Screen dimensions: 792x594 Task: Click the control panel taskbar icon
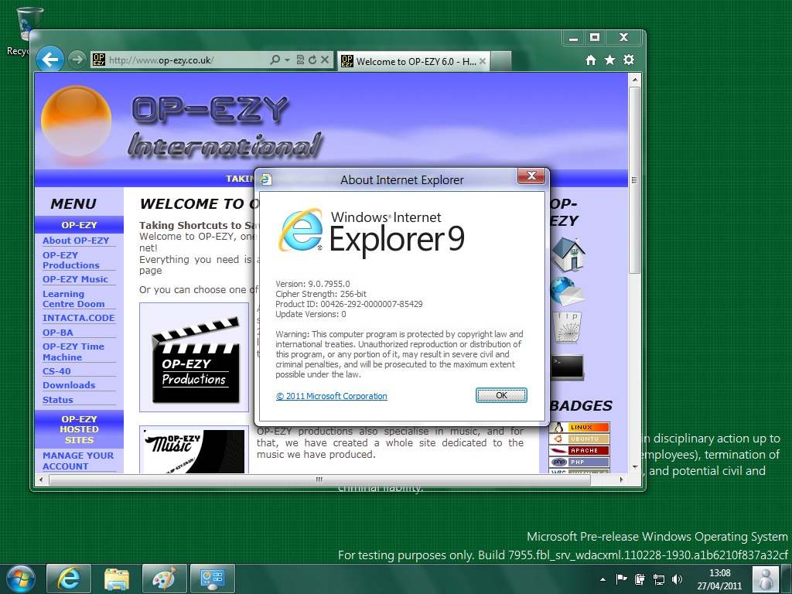[x=213, y=579]
